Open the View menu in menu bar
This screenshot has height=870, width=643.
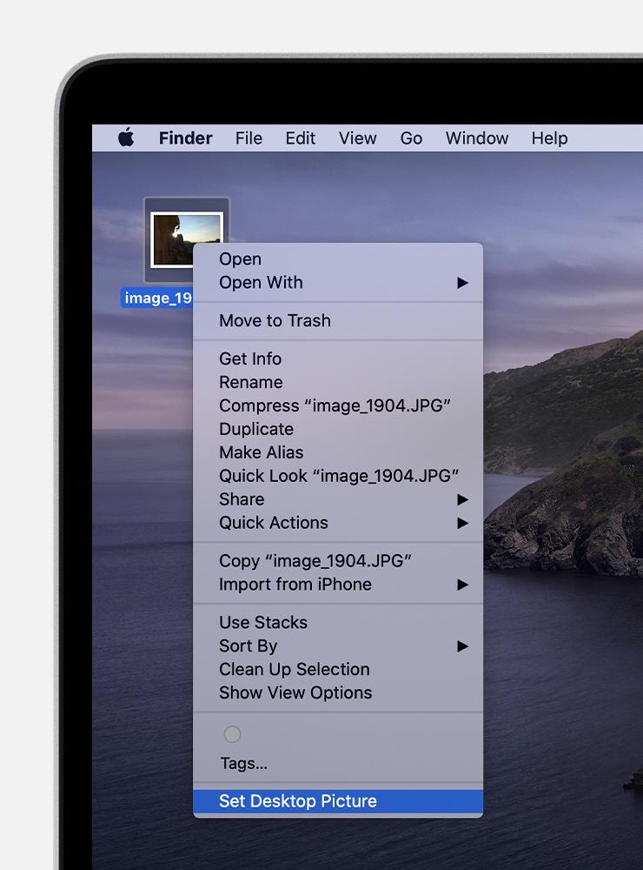coord(357,137)
